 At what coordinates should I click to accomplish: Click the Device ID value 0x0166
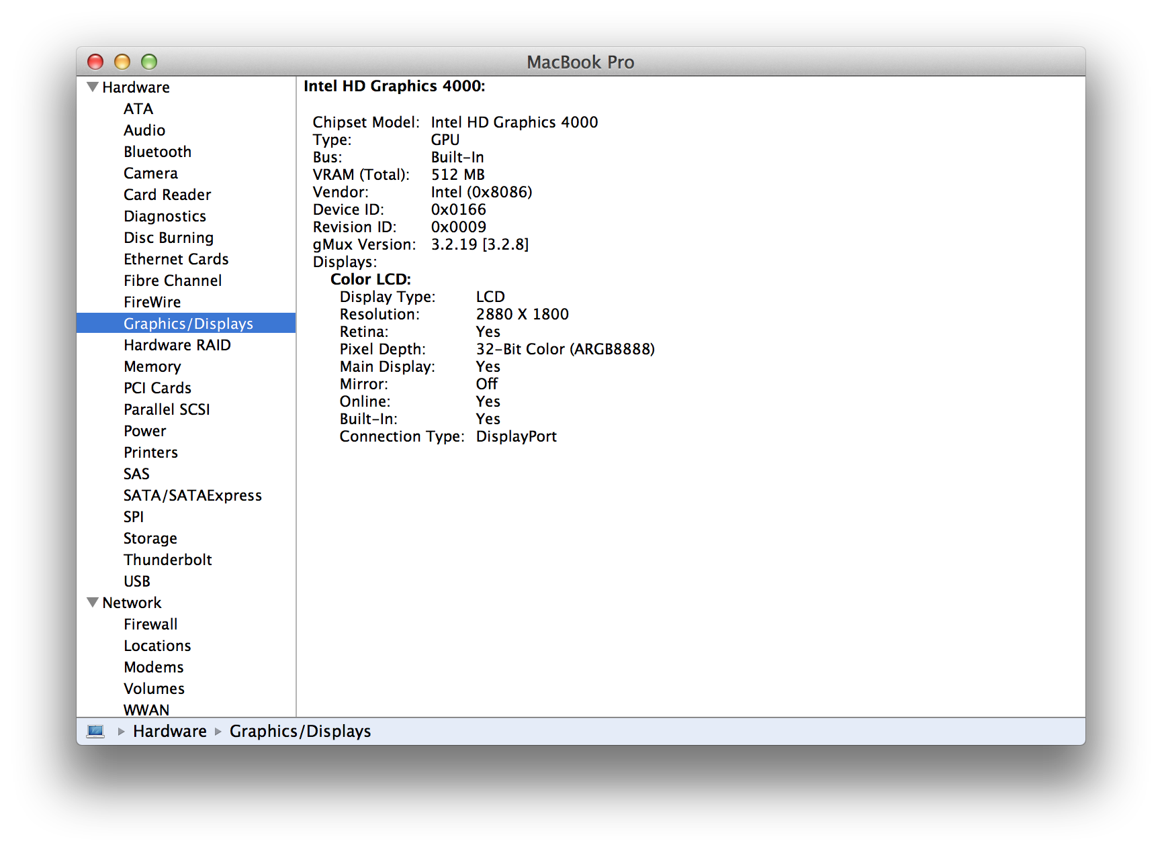tap(459, 209)
